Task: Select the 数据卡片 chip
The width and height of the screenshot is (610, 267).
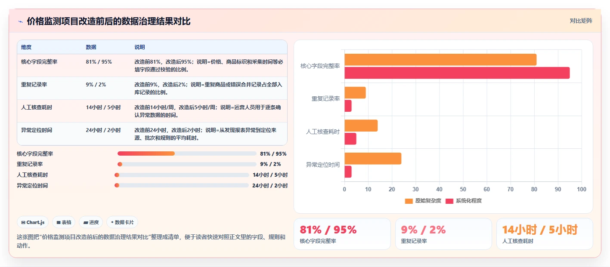Action: 122,222
